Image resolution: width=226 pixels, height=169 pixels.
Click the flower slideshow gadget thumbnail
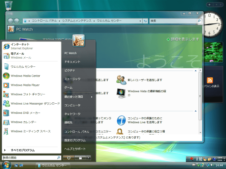[213, 52]
